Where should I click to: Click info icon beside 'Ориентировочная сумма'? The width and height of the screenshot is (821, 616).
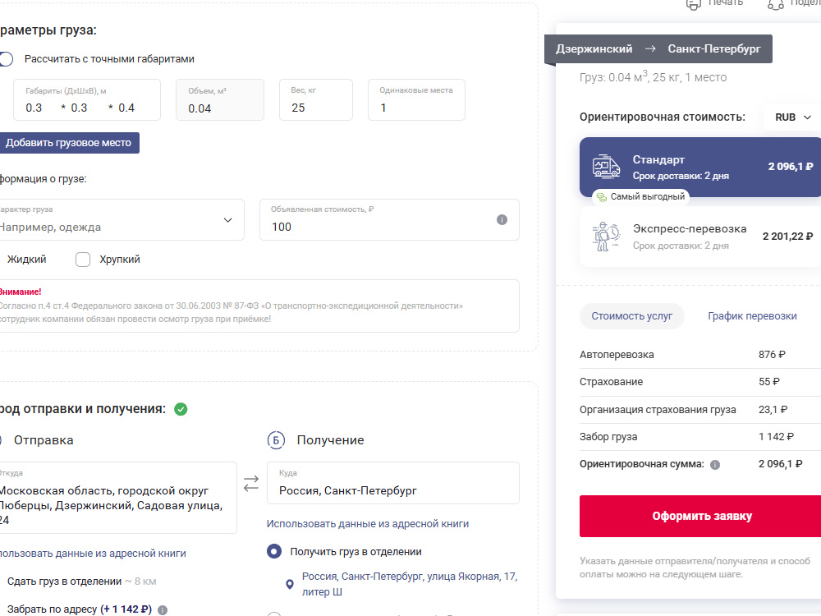[715, 465]
